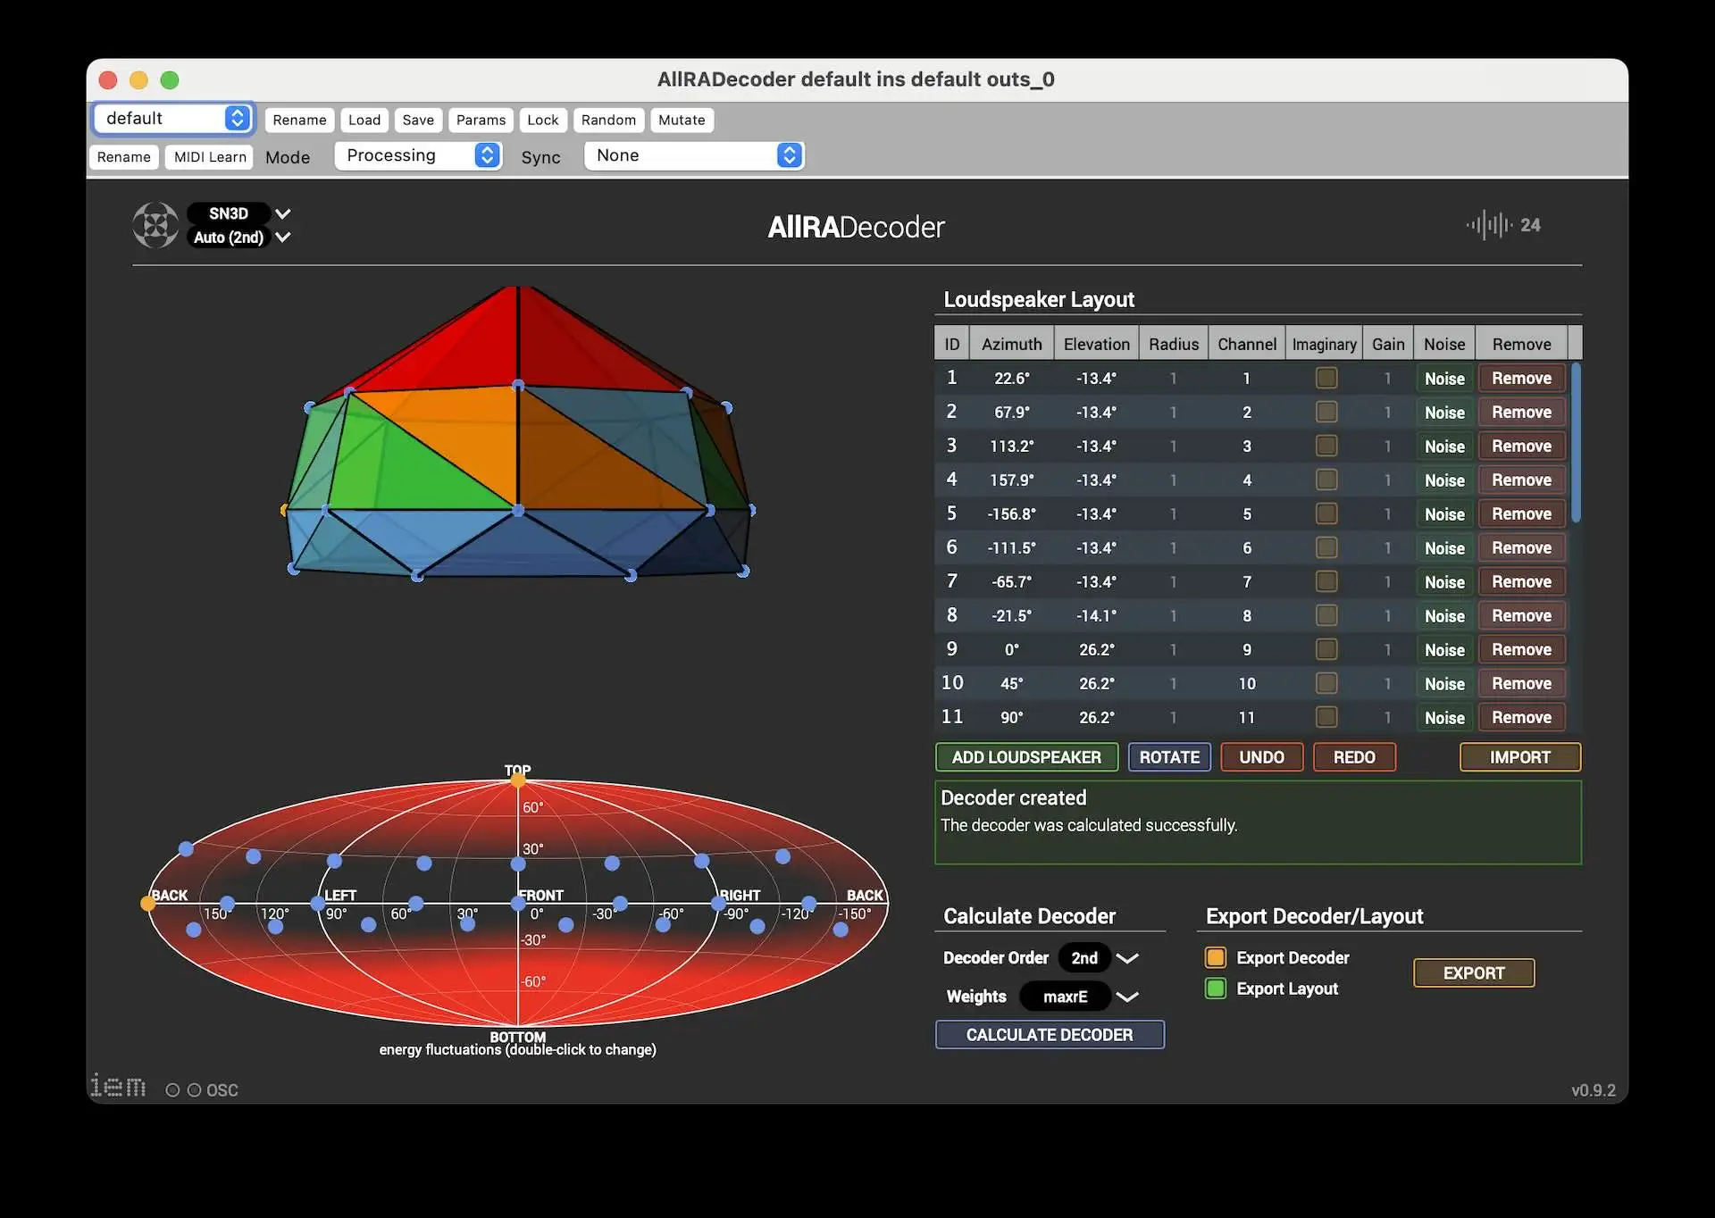
Task: Open OSC settings via OSC label
Action: coord(222,1090)
